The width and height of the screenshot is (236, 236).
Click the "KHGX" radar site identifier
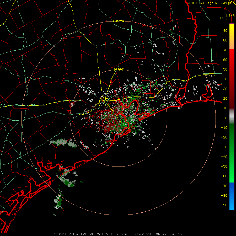click(x=139, y=234)
